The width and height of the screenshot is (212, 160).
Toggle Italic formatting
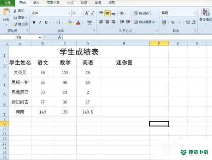pyautogui.click(x=40, y=22)
